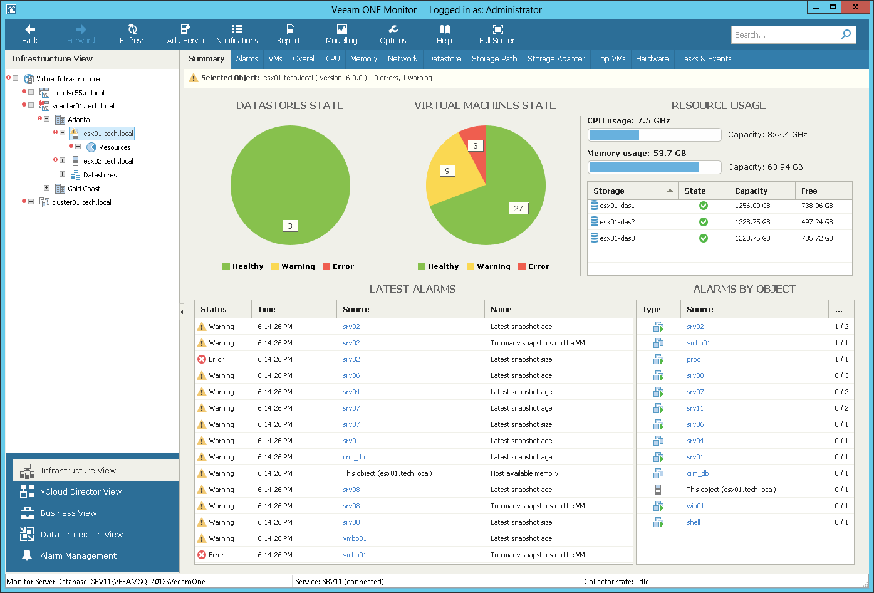
Task: Switch to vCloud Director View
Action: (92, 491)
